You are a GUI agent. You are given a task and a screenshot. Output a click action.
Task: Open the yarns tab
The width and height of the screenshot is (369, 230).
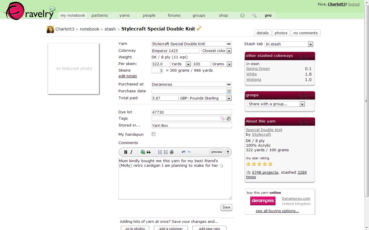click(125, 16)
